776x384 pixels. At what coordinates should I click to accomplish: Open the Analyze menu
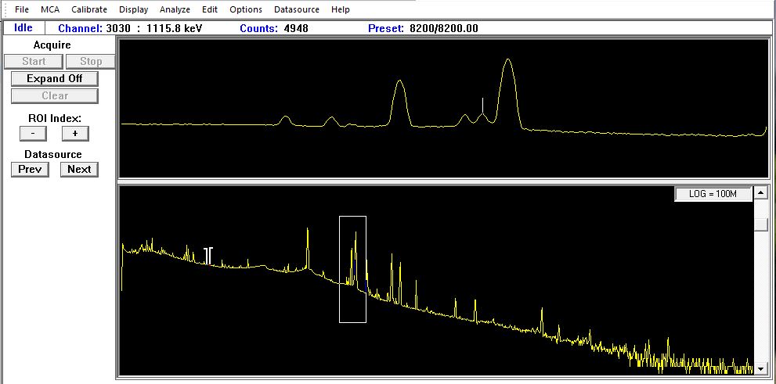175,9
